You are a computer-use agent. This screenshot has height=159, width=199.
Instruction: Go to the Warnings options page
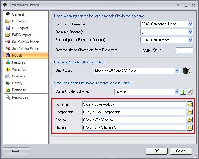click(26, 69)
